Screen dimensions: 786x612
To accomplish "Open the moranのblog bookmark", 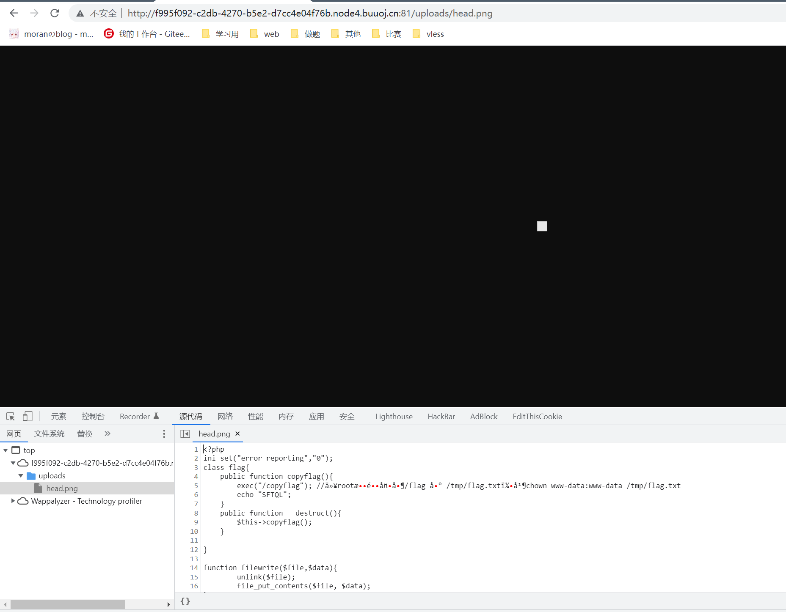I will click(51, 34).
